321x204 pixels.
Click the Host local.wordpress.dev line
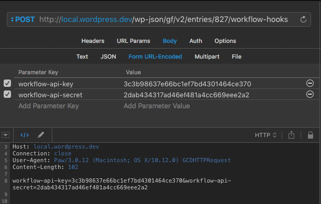56,146
